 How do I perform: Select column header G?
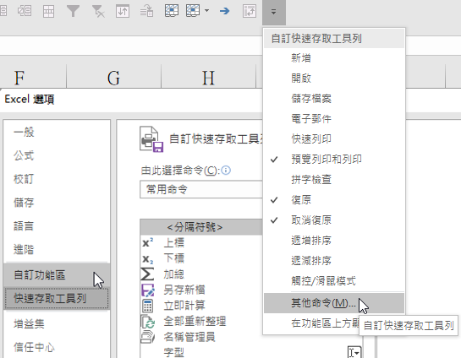(114, 78)
